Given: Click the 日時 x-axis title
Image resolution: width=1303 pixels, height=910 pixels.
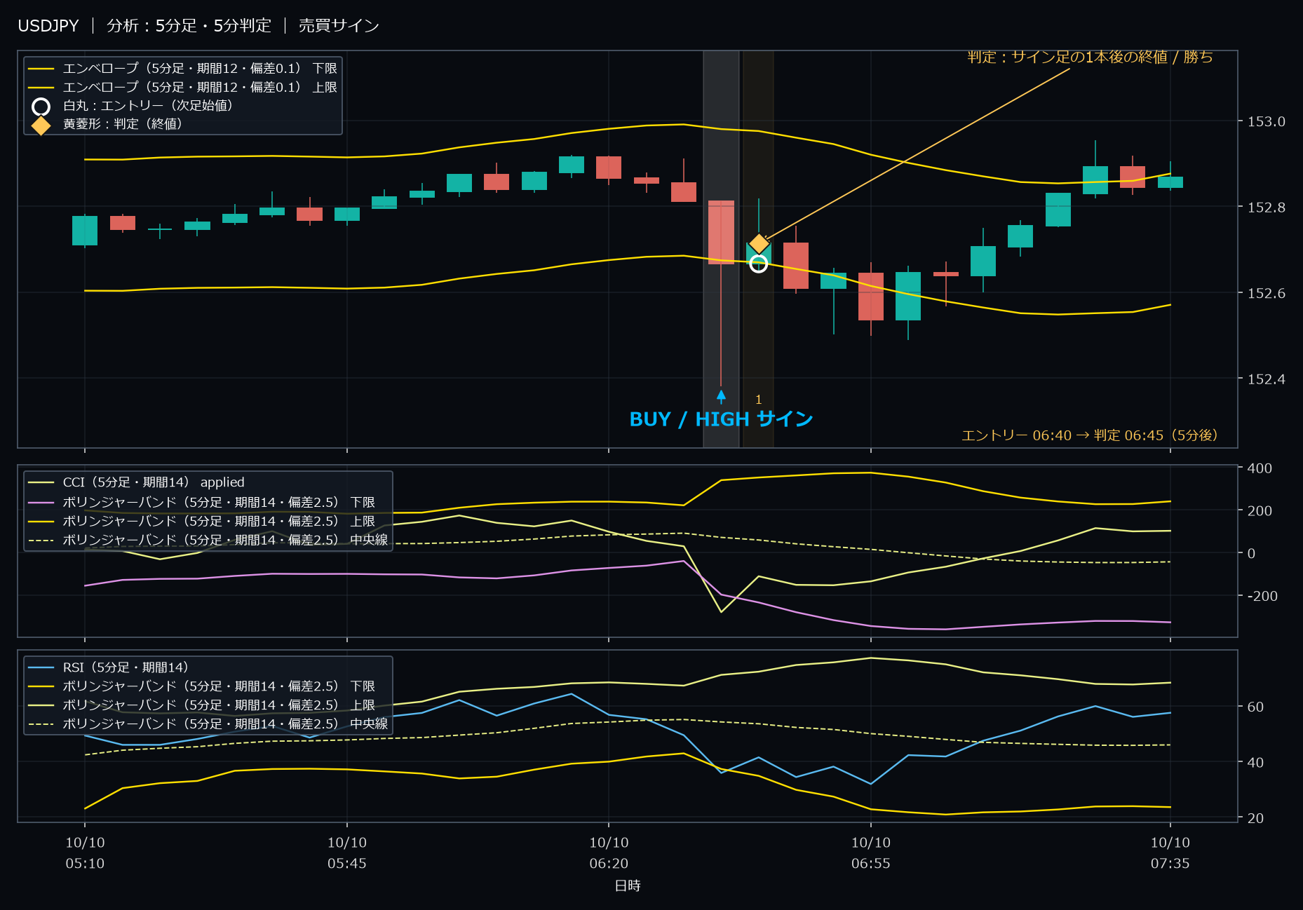Looking at the screenshot, I should [628, 886].
